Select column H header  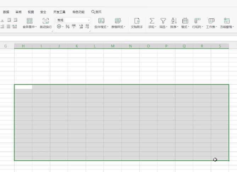[23, 46]
